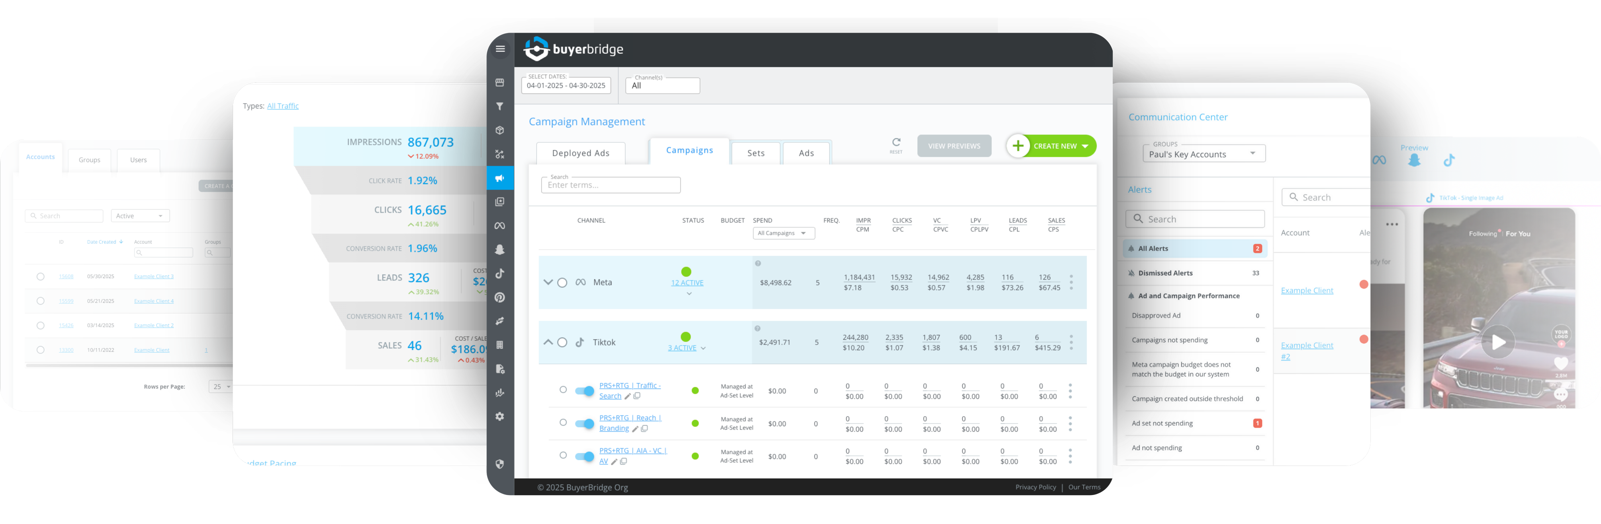Viewport: 1601px width, 524px height.
Task: Open Groups tab in Accounts window
Action: point(90,160)
